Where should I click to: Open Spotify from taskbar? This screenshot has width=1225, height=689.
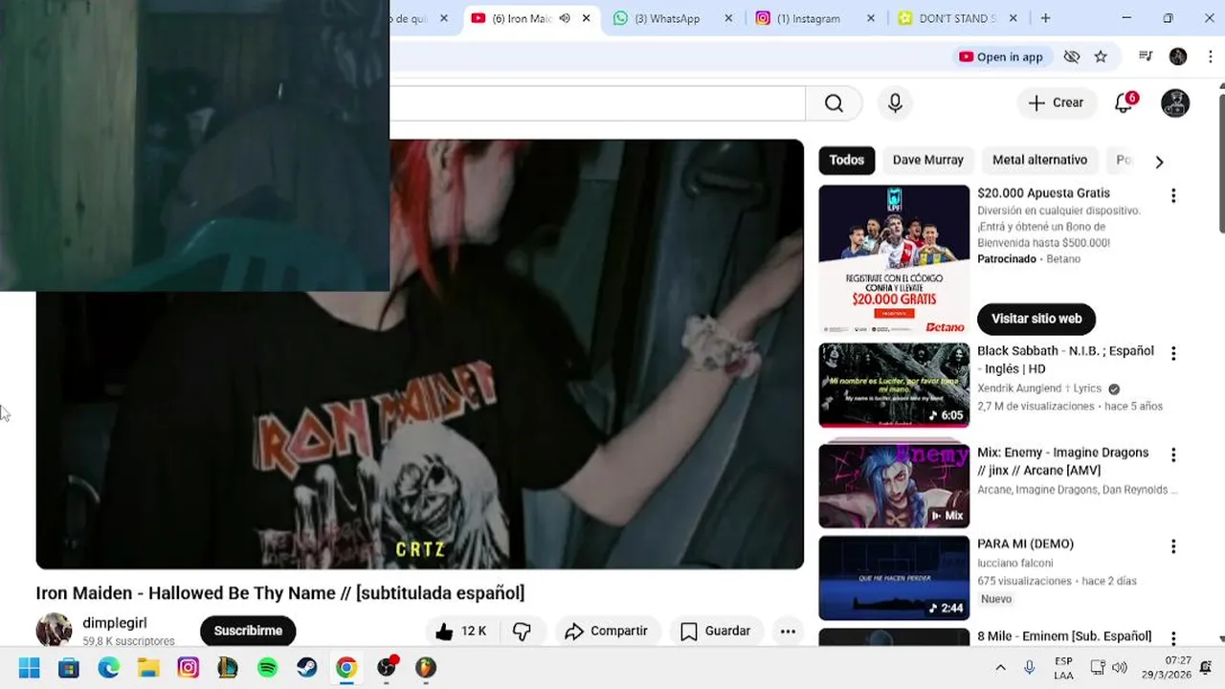(x=267, y=668)
